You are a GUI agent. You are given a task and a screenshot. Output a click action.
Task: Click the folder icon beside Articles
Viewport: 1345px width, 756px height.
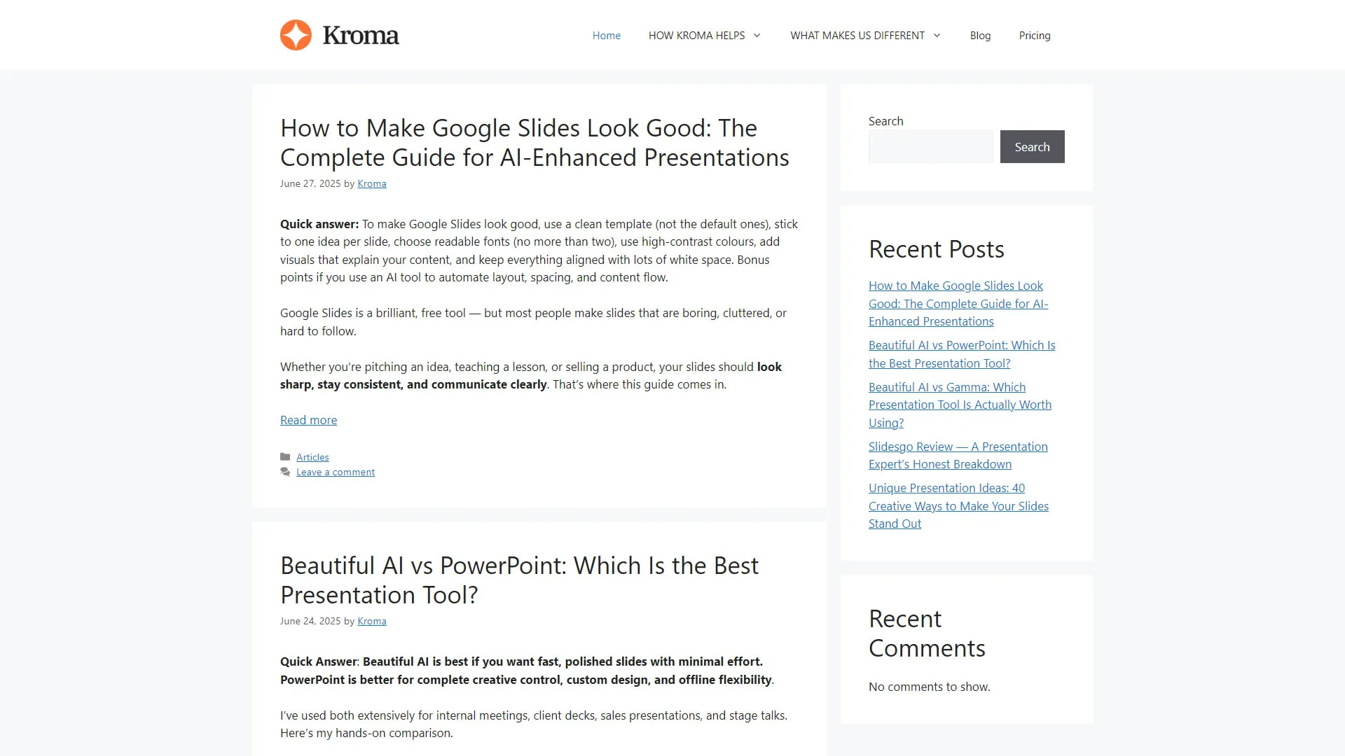pos(285,457)
